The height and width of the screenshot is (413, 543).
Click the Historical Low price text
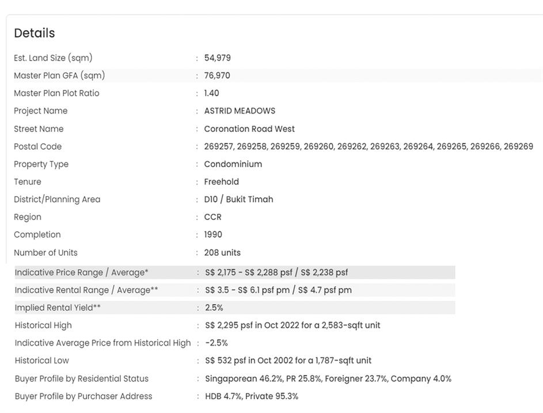pos(288,361)
